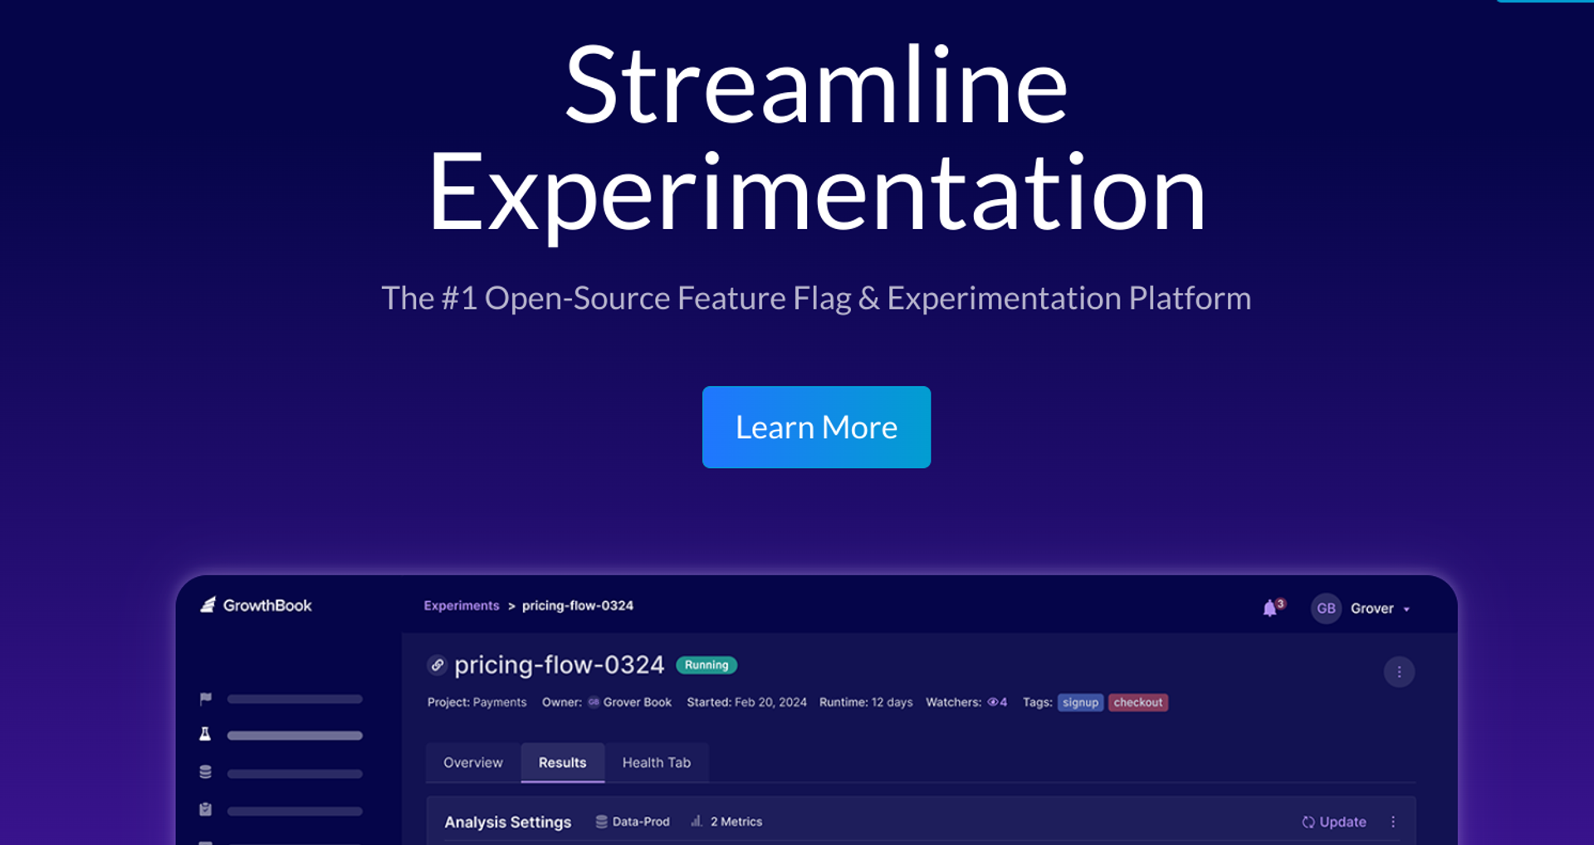The height and width of the screenshot is (845, 1594).
Task: Click the Update refresh button
Action: (x=1334, y=822)
